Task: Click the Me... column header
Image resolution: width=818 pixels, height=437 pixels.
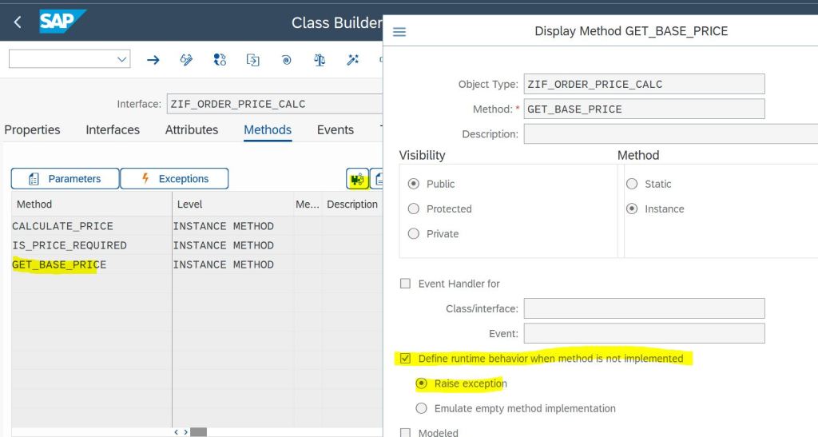Action: coord(308,205)
